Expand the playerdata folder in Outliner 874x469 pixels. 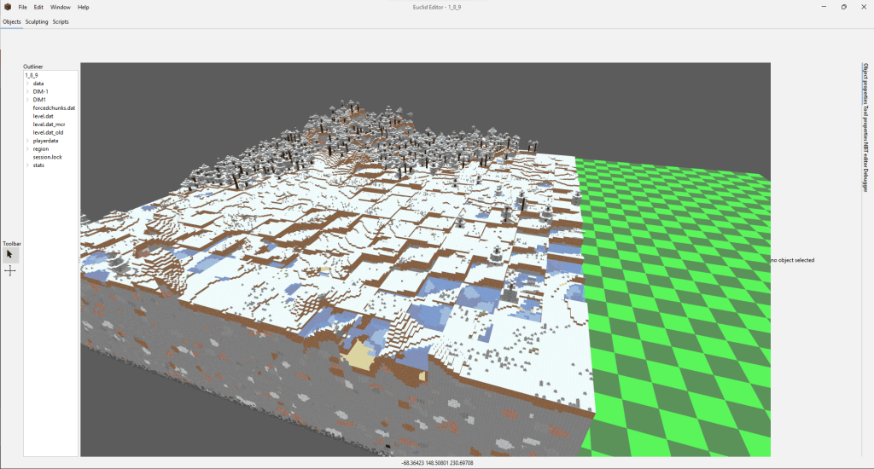click(x=27, y=141)
